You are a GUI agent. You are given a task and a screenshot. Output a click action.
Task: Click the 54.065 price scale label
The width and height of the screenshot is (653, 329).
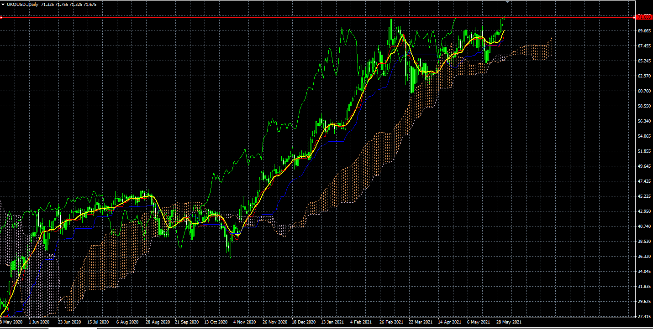[x=644, y=136]
